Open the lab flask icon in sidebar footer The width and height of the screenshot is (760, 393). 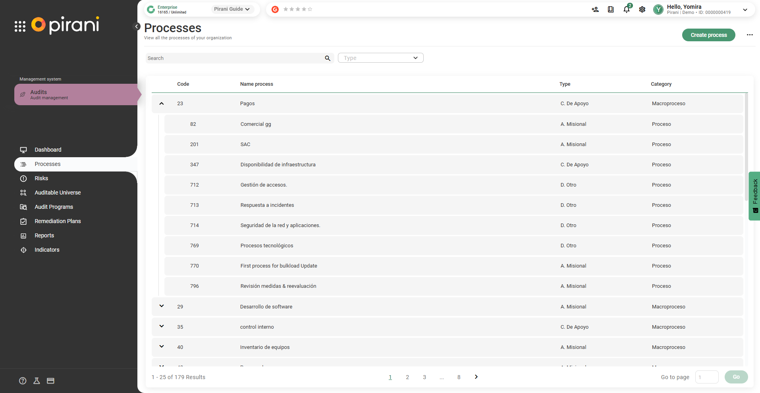pos(37,381)
